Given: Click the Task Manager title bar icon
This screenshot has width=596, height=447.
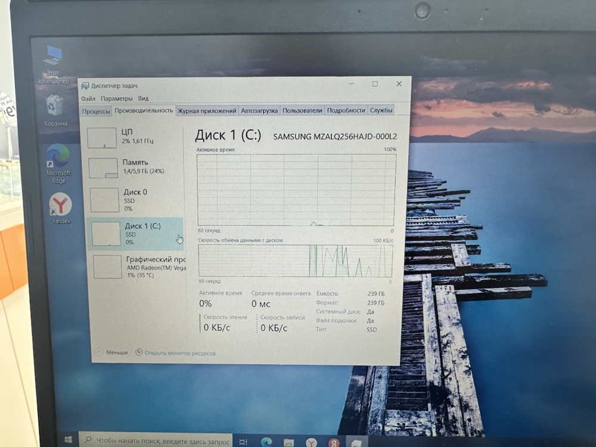Looking at the screenshot, I should pyautogui.click(x=85, y=86).
